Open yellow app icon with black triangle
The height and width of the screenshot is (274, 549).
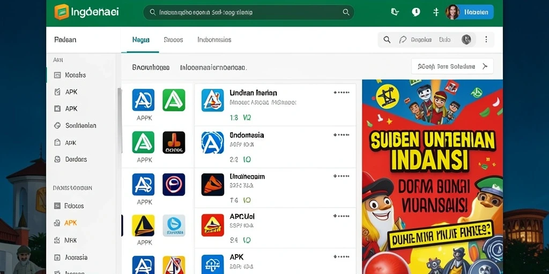(143, 226)
